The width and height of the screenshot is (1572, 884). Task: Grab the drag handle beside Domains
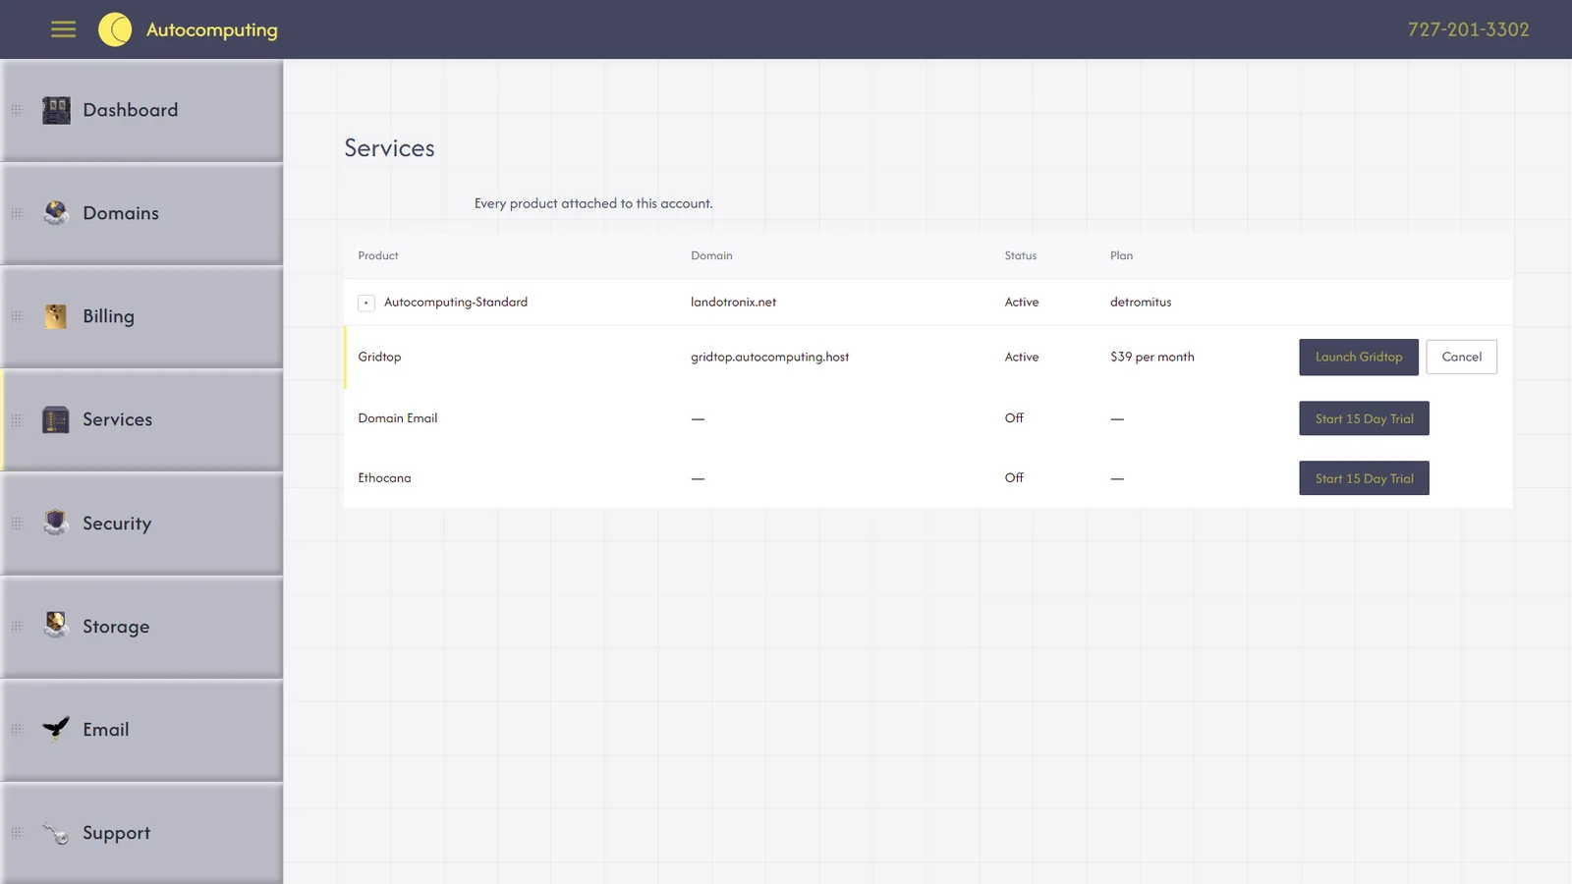[17, 213]
